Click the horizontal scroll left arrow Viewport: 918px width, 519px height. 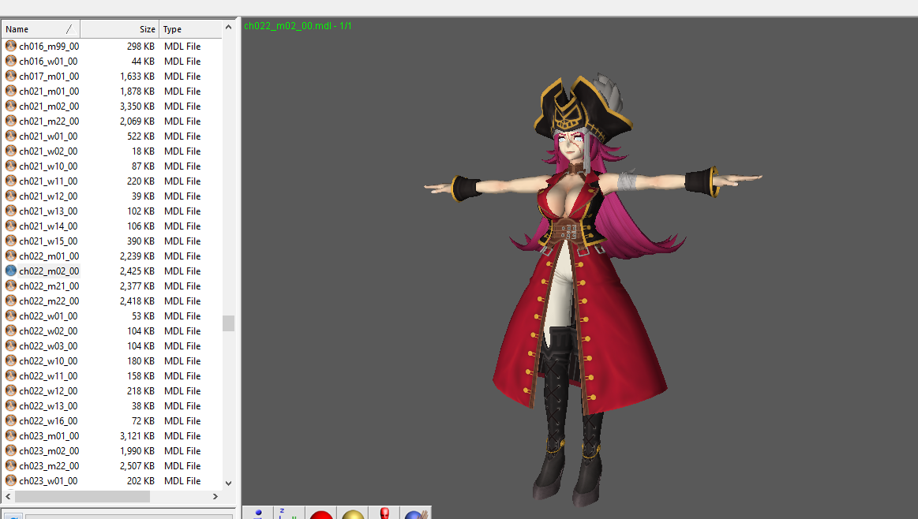(x=8, y=496)
